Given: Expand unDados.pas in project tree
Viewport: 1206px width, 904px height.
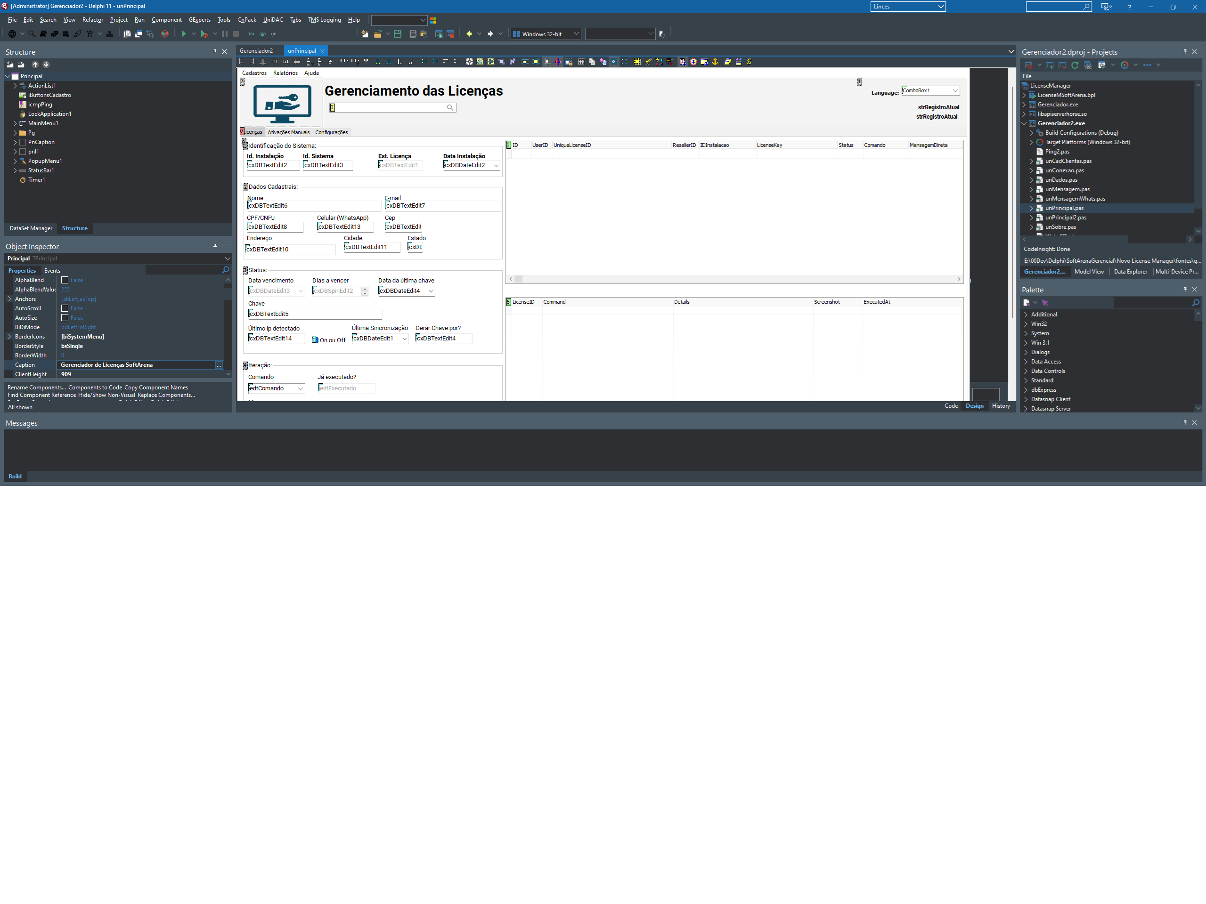Looking at the screenshot, I should 1031,180.
